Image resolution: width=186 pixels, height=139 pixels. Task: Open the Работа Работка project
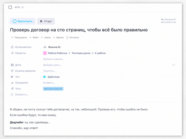click(57, 53)
